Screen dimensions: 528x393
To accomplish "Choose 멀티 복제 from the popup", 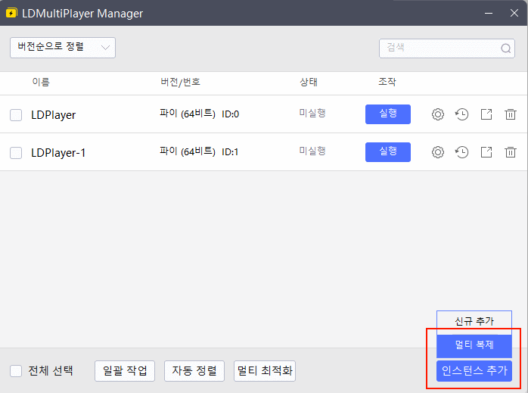I will [x=474, y=345].
